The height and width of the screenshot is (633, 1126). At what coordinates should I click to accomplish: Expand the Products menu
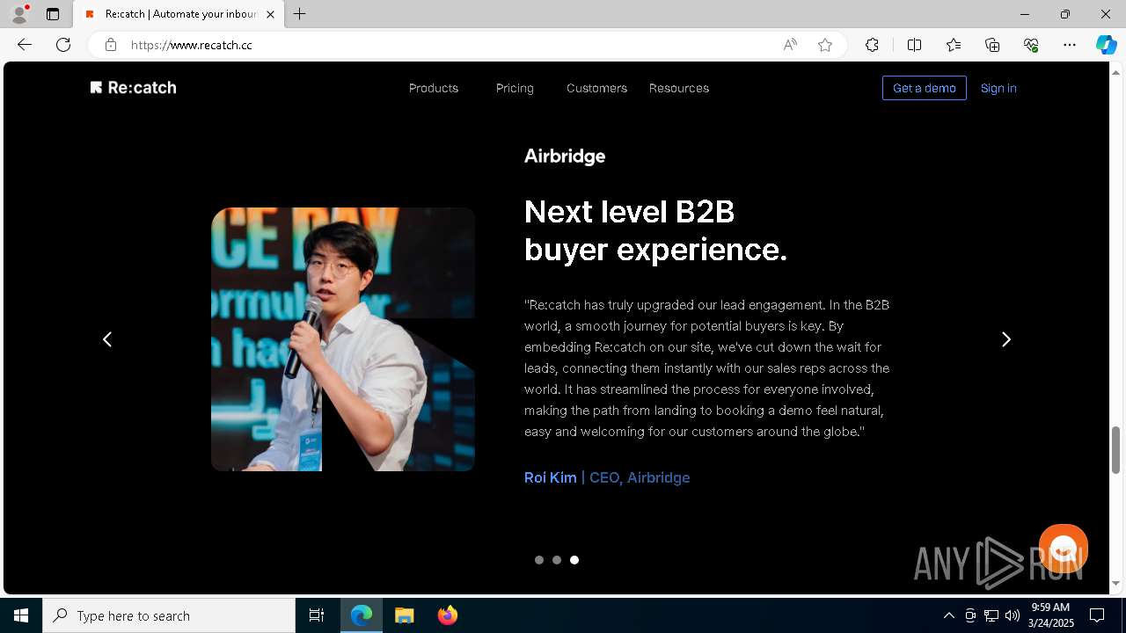point(434,88)
